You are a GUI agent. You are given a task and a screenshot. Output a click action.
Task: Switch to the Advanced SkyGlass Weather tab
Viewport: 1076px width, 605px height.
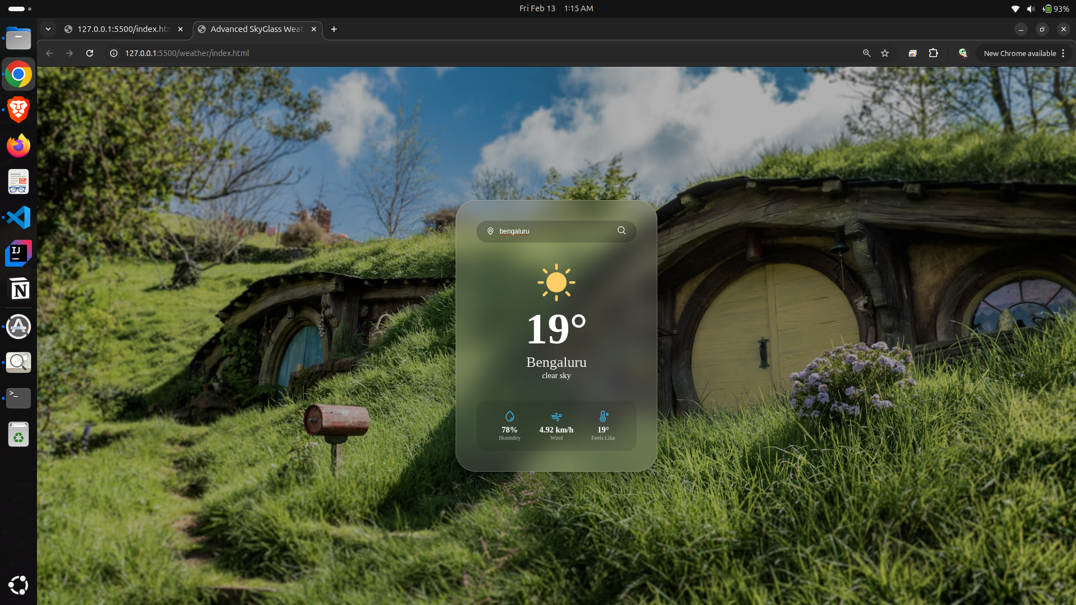[x=255, y=29]
